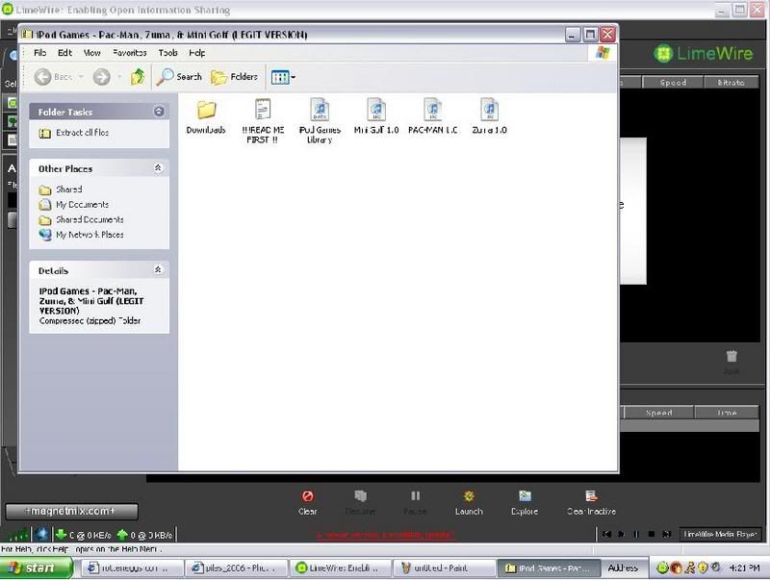The width and height of the screenshot is (770, 580).
Task: Open the Favorites menu
Action: 130,53
